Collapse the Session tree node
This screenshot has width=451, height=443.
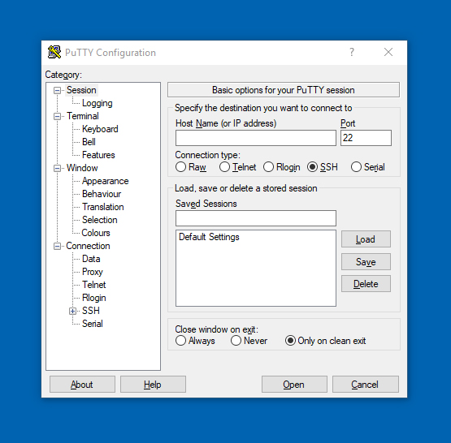[x=57, y=90]
